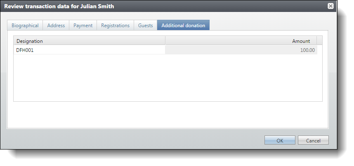Click the blank tab strip after Additional donation

(x=269, y=25)
